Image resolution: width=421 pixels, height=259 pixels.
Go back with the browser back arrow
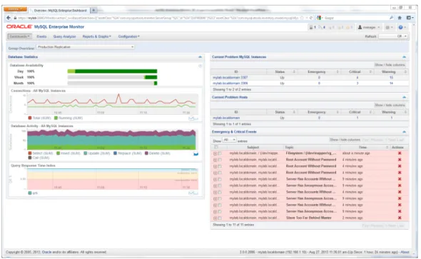(9, 18)
